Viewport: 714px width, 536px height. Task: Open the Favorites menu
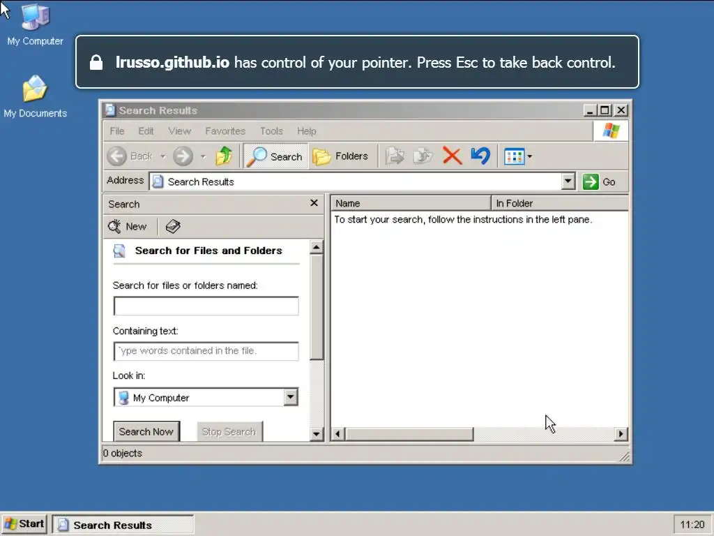(x=225, y=131)
